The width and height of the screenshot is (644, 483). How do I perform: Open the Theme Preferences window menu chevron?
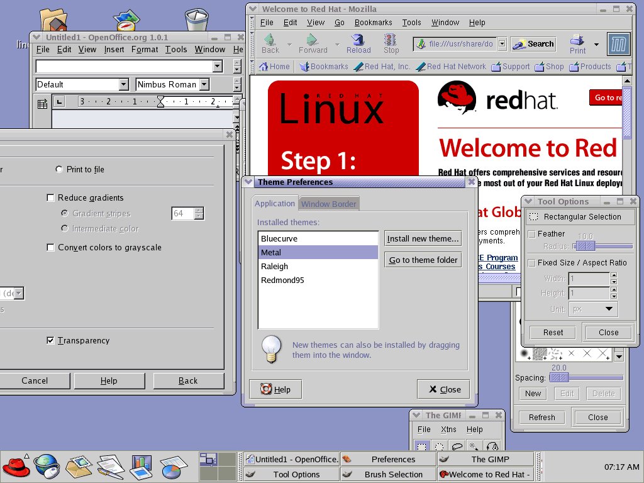pyautogui.click(x=248, y=182)
